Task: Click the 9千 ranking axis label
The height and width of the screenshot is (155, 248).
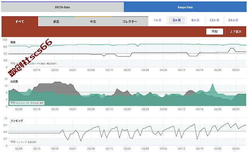Action: [5, 125]
